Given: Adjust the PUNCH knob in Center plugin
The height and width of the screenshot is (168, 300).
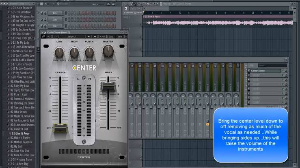Looking at the screenshot, I should click(x=89, y=53).
